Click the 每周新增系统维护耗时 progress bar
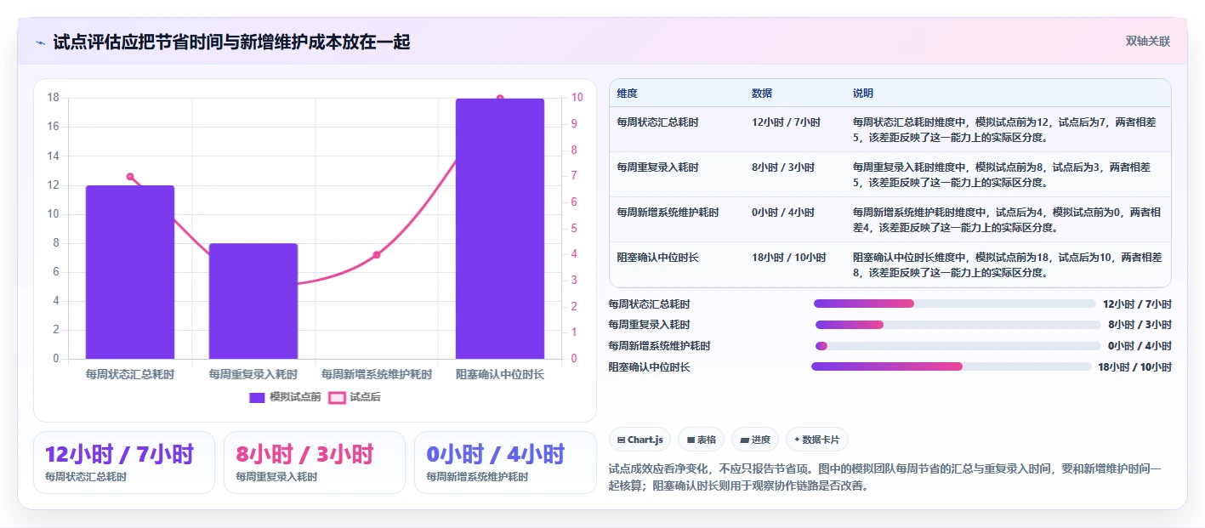The image size is (1205, 528). 958,346
